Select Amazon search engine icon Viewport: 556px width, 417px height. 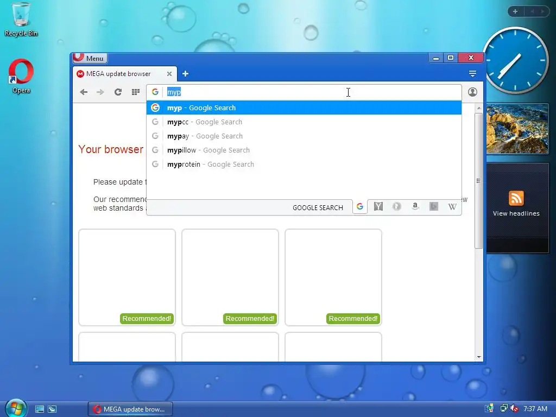[415, 206]
